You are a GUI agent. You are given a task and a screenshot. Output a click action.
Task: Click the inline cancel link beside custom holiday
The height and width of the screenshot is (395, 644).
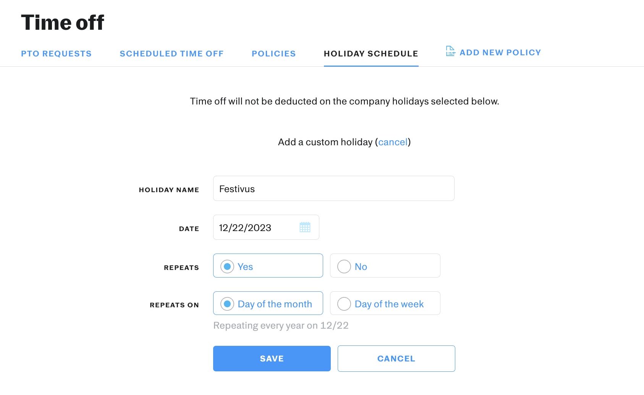pos(393,142)
